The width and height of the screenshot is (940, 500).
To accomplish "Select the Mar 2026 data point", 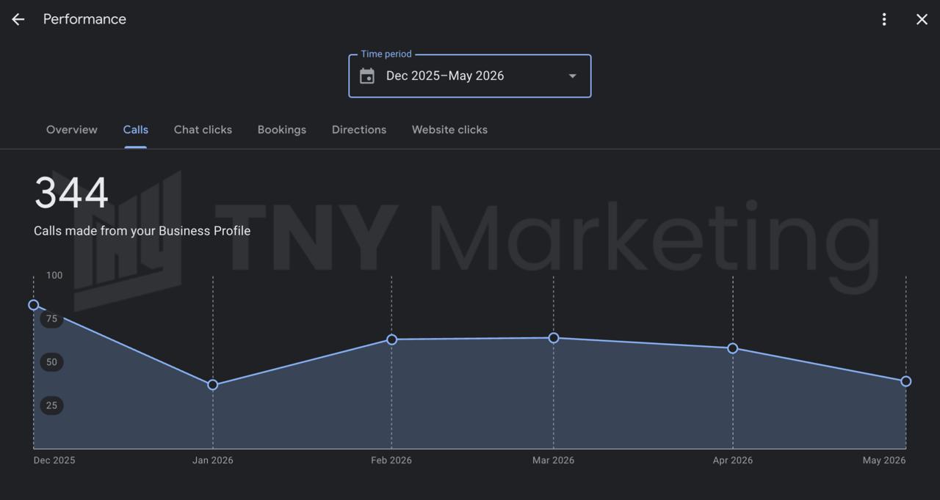I will 554,338.
